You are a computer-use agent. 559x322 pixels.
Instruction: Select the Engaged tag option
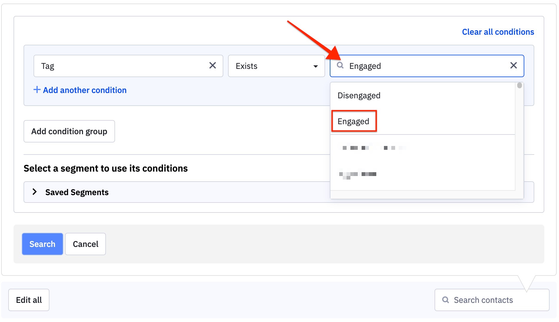[353, 121]
